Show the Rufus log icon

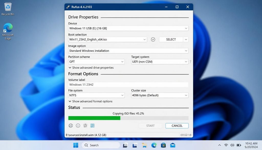[92, 126]
